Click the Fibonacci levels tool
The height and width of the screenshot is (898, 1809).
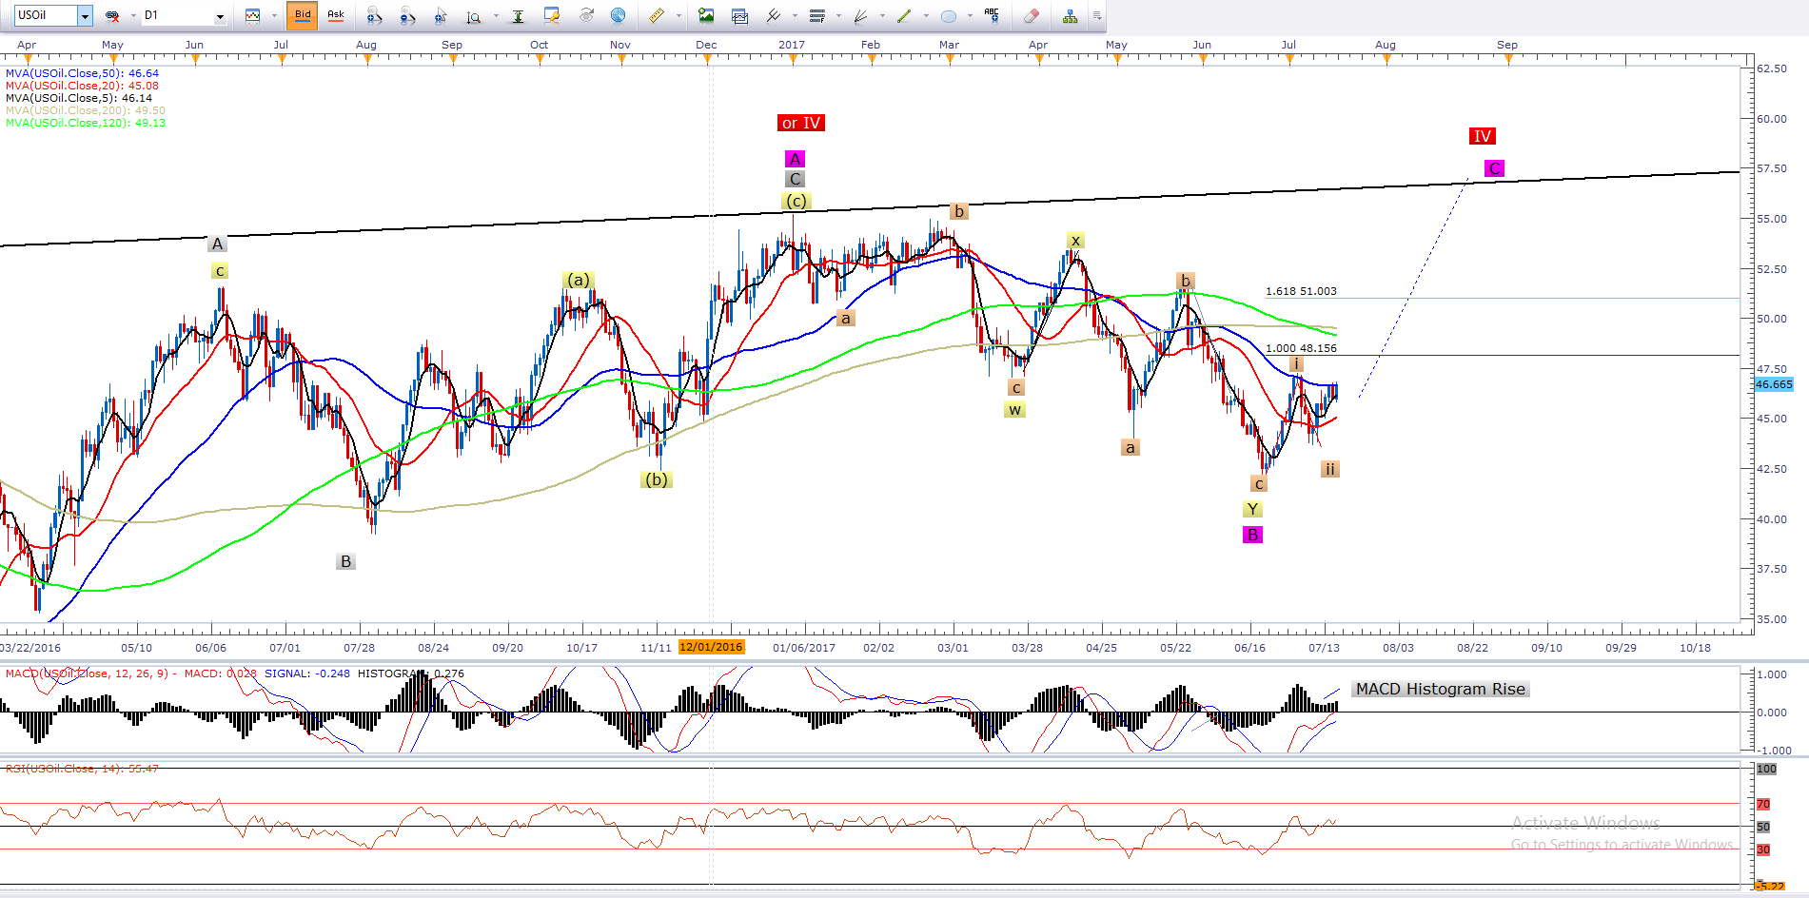(816, 15)
